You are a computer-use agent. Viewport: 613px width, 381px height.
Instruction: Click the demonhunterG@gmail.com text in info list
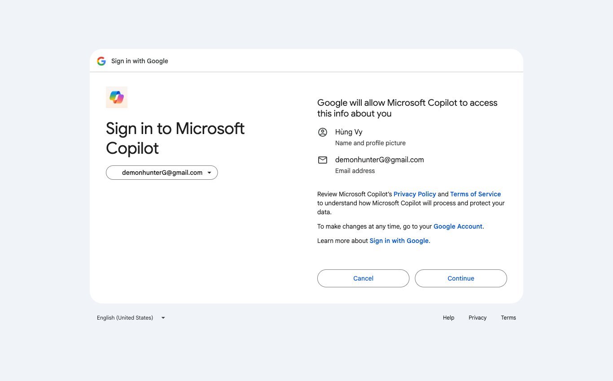(x=380, y=160)
